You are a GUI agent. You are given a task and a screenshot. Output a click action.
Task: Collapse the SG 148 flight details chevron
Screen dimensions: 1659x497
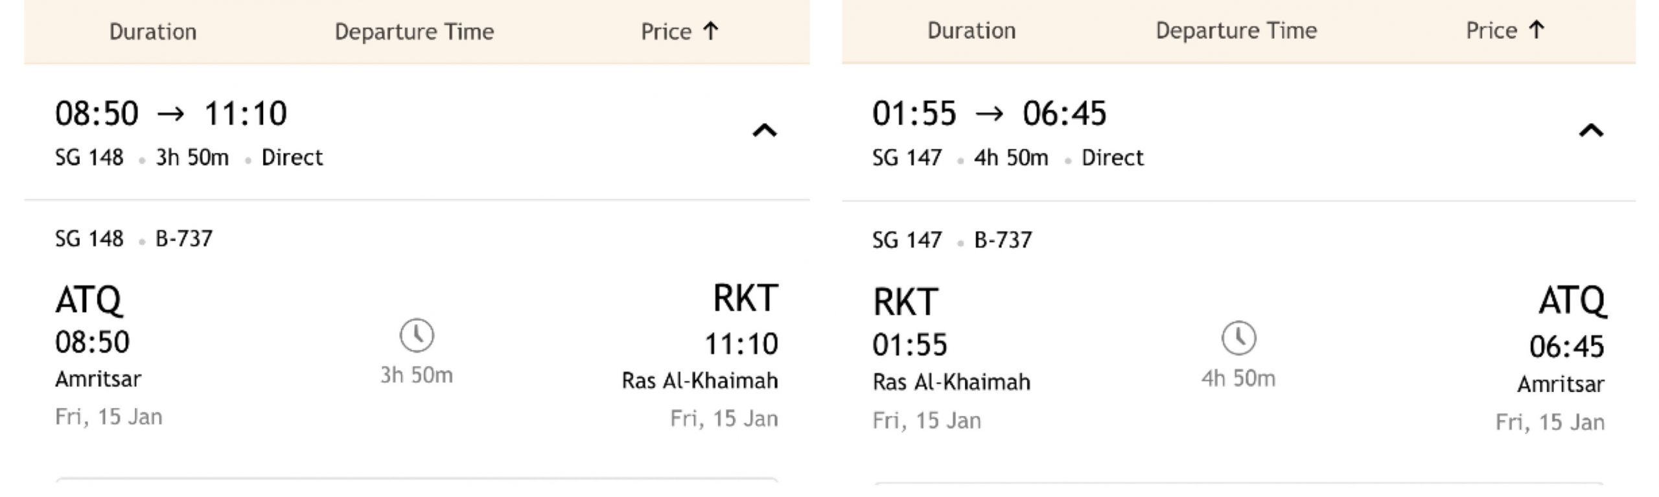pos(764,131)
